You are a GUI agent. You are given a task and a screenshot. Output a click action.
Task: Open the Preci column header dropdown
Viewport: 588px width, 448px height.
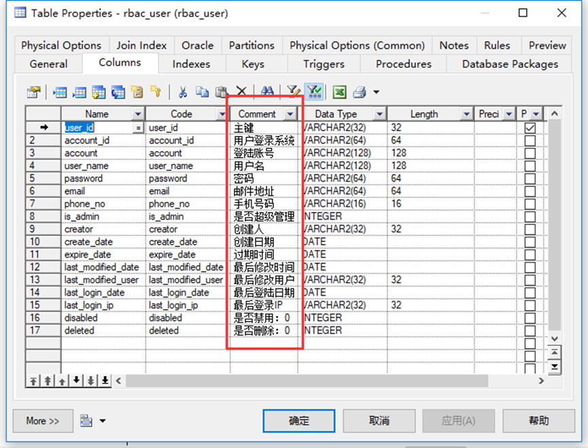pyautogui.click(x=509, y=114)
